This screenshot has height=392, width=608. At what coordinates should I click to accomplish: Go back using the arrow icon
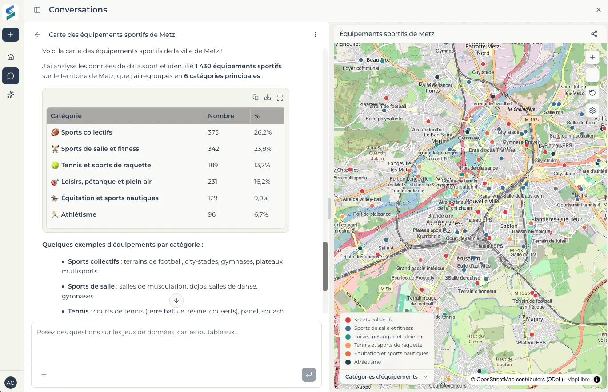click(x=37, y=35)
